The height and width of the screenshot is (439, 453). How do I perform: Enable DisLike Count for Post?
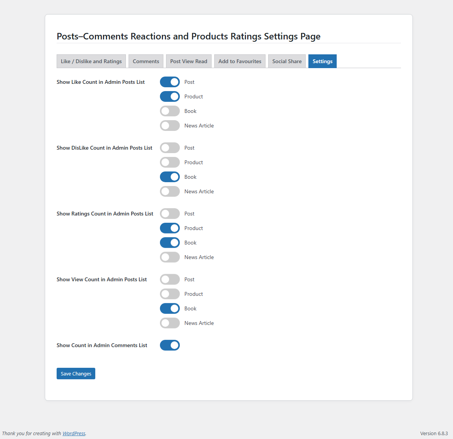coord(169,148)
